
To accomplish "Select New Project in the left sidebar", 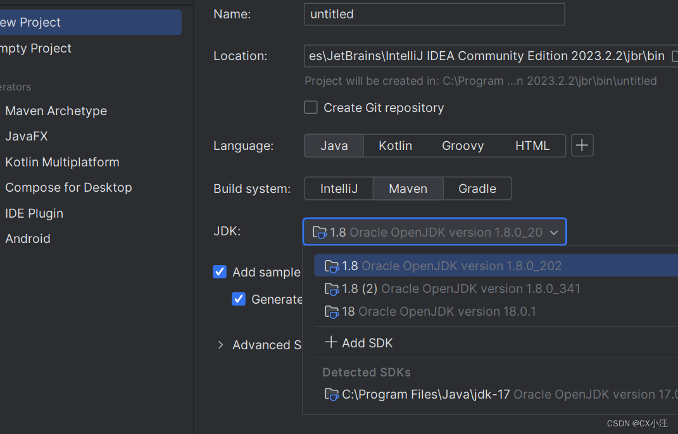I will (x=90, y=22).
